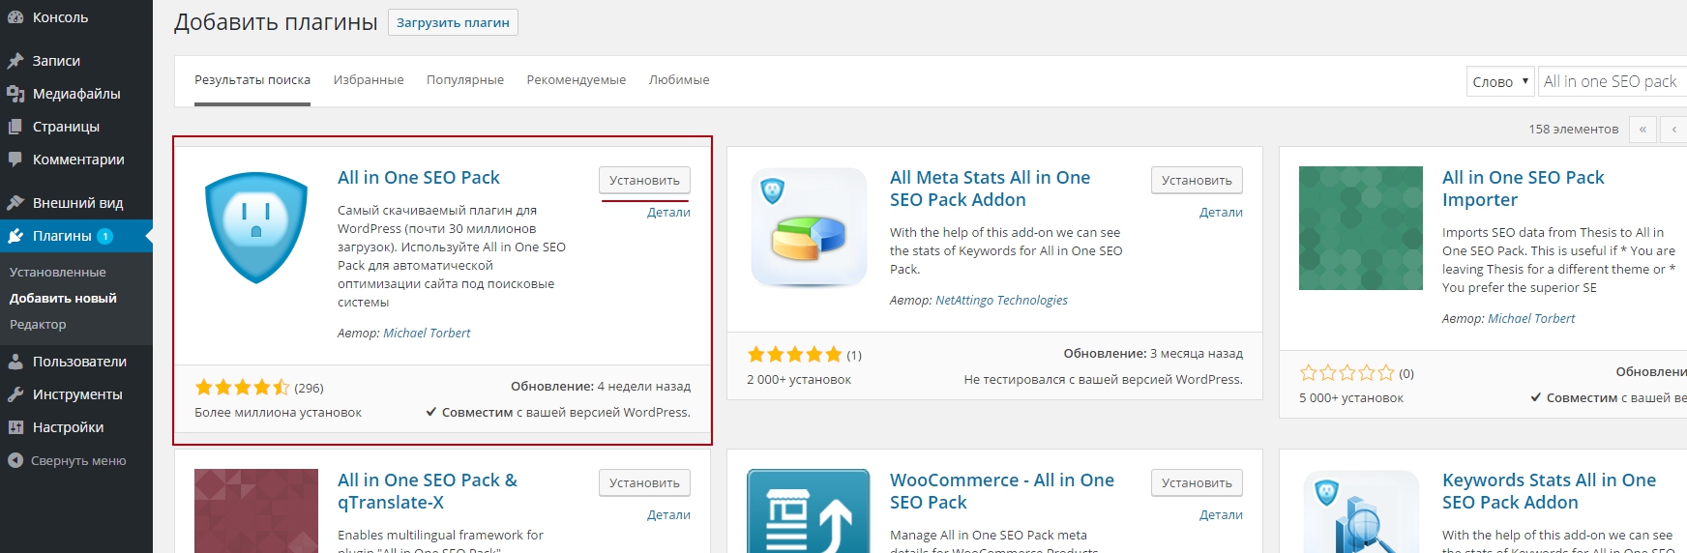
Task: Click the All in One SEO Pack shield thumbnail
Action: pos(256,228)
